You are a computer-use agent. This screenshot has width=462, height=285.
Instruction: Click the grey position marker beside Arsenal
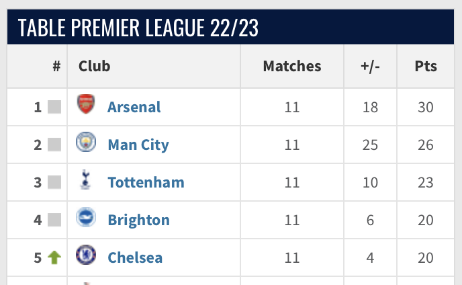(x=54, y=107)
